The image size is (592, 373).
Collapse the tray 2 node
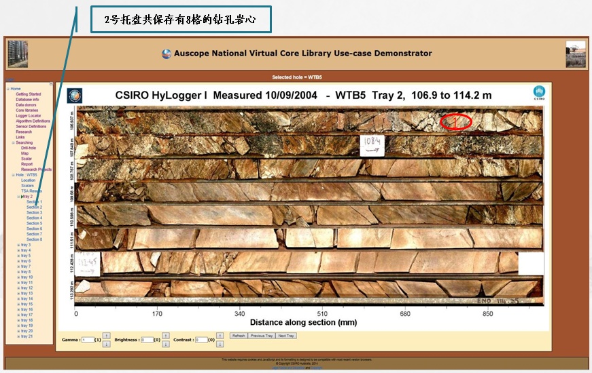18,197
